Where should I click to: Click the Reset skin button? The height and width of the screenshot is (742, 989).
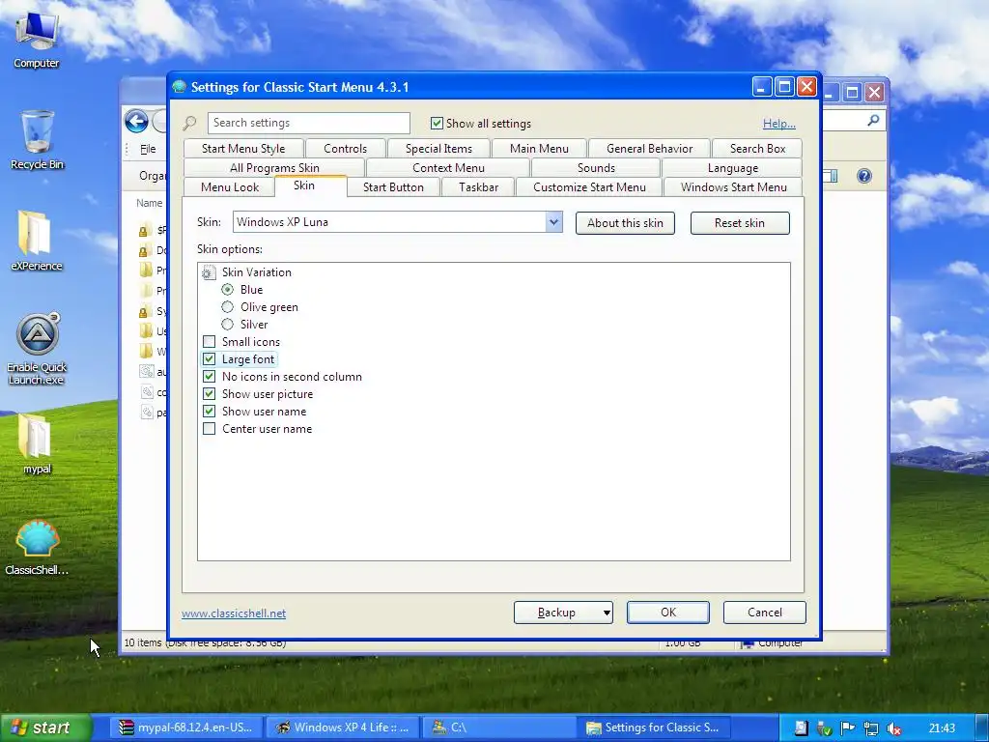pos(740,223)
